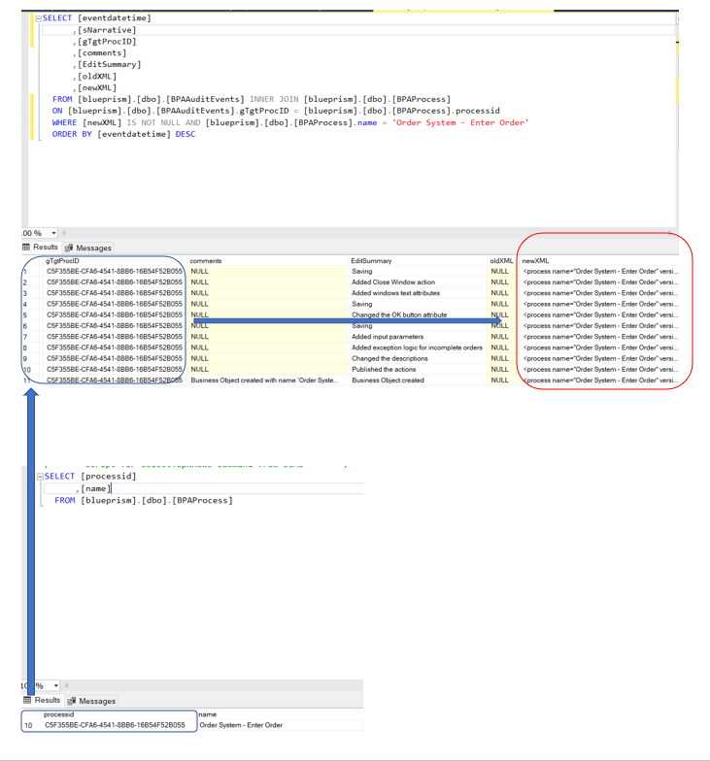Screen dimensions: 710x761
Task: Select the oldXML column header
Action: pyautogui.click(x=501, y=260)
